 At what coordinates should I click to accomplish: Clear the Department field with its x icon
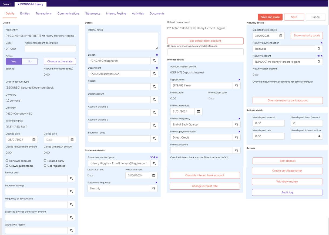pos(157,68)
